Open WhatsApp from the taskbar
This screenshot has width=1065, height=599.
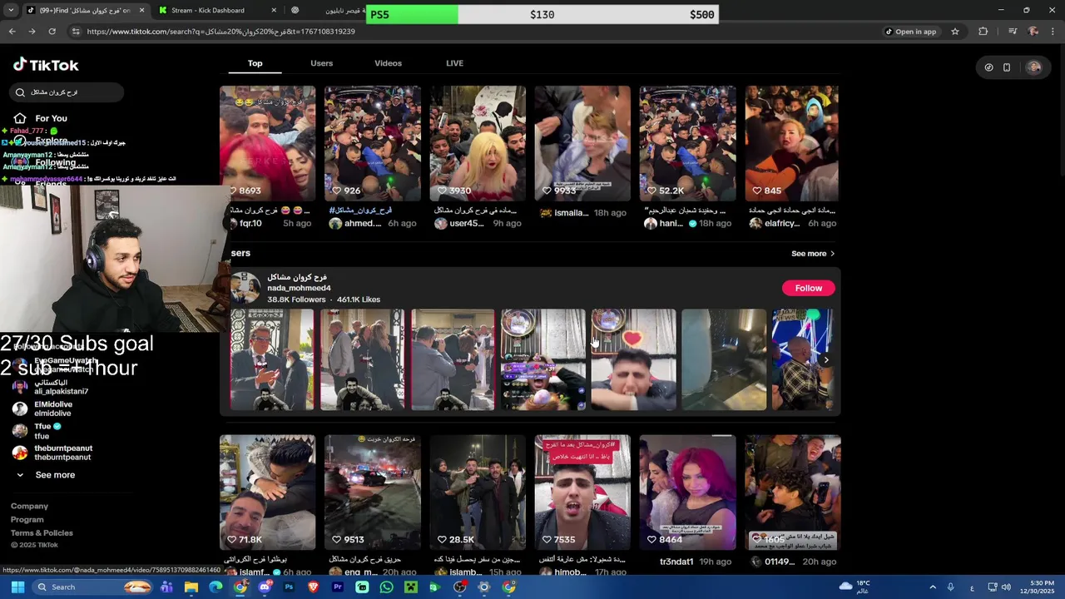tap(386, 587)
